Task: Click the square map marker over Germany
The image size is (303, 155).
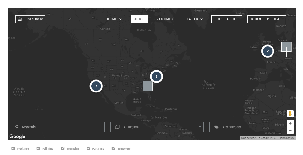Action: click(286, 47)
